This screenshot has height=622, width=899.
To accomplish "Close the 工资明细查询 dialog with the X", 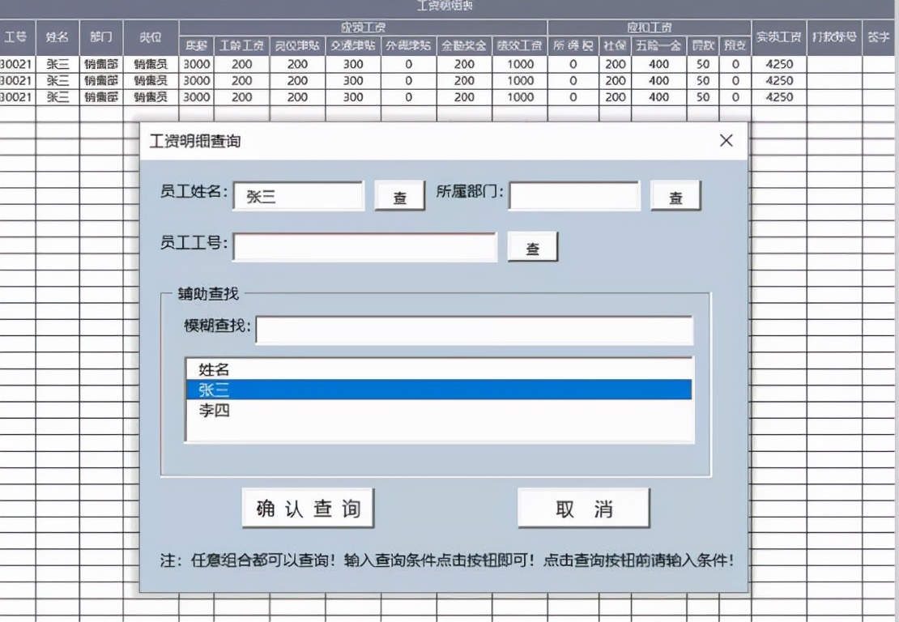I will point(726,139).
